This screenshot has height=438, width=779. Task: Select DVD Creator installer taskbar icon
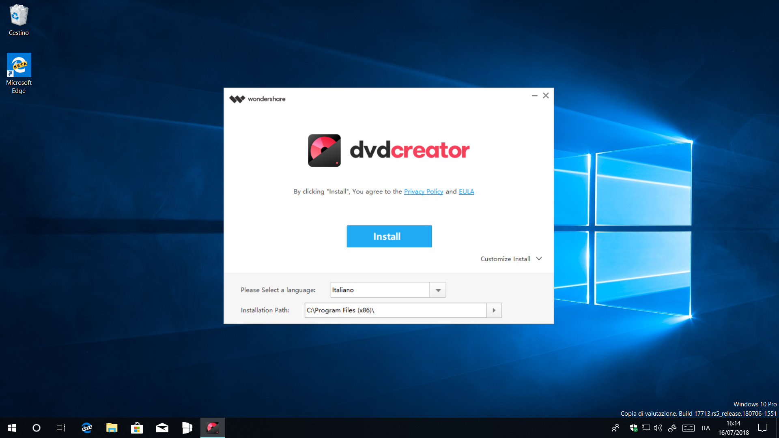[x=213, y=428]
